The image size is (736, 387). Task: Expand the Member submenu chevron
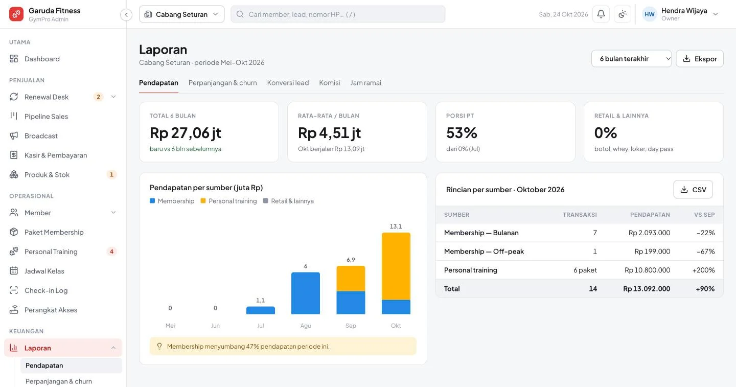(113, 213)
